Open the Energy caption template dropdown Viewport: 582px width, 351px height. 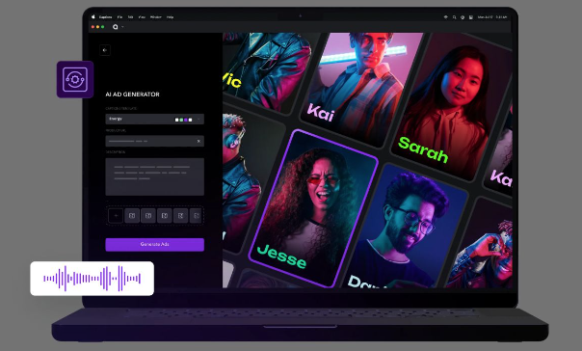coord(155,120)
